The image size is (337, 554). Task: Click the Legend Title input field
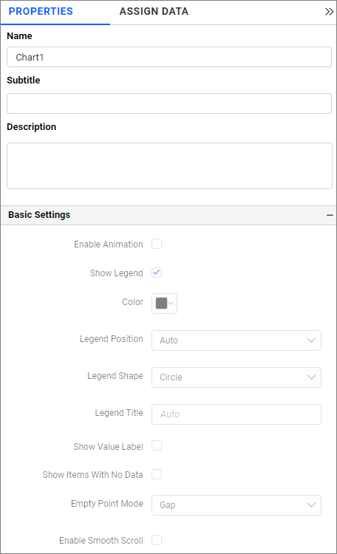[x=236, y=414]
